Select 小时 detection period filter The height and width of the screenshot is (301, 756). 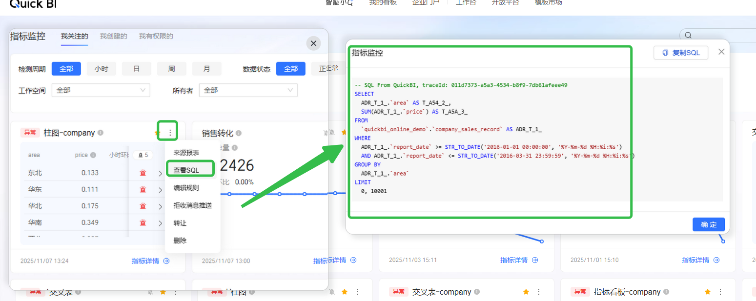coord(101,69)
